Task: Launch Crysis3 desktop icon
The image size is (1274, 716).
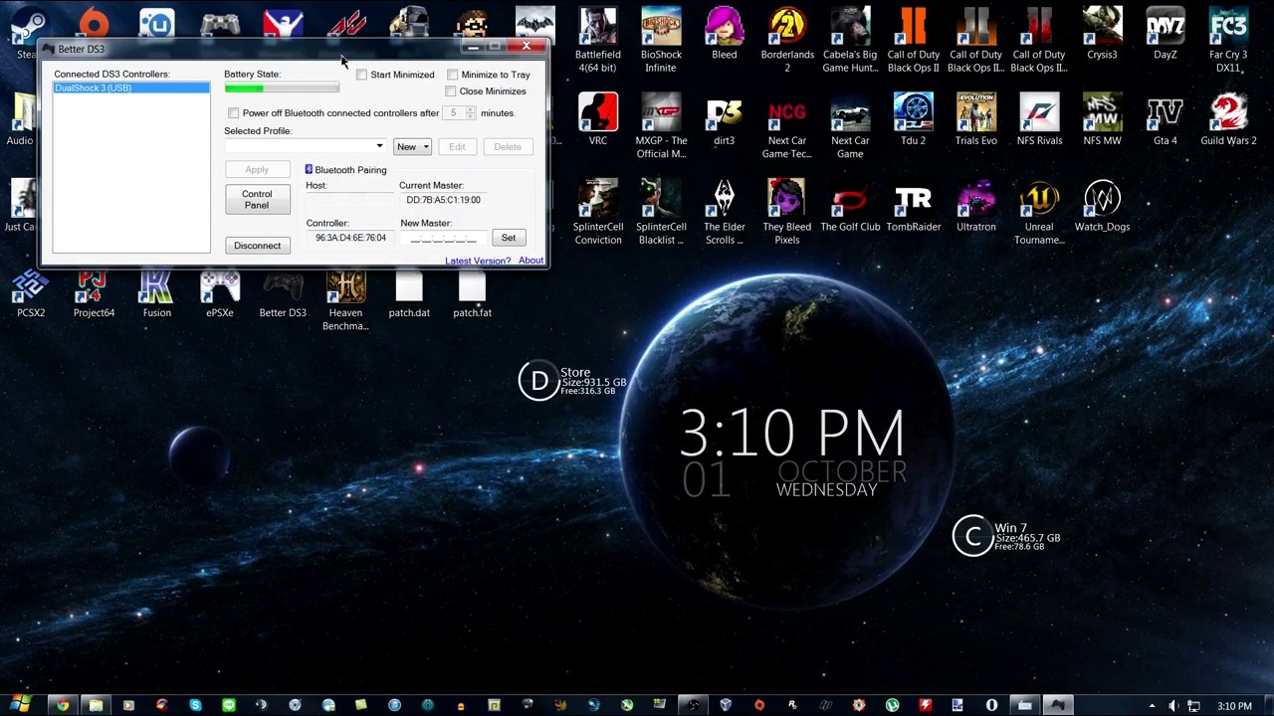Action: click(1102, 35)
